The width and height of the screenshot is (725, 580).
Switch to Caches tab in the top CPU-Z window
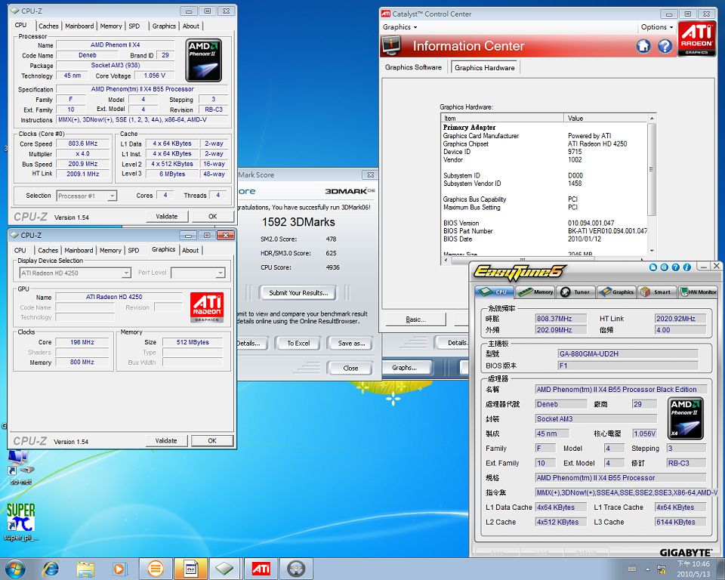tap(48, 26)
